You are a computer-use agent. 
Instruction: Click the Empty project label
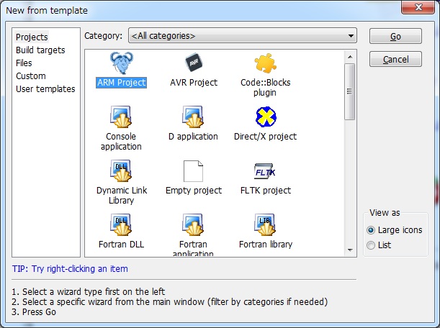tap(194, 191)
